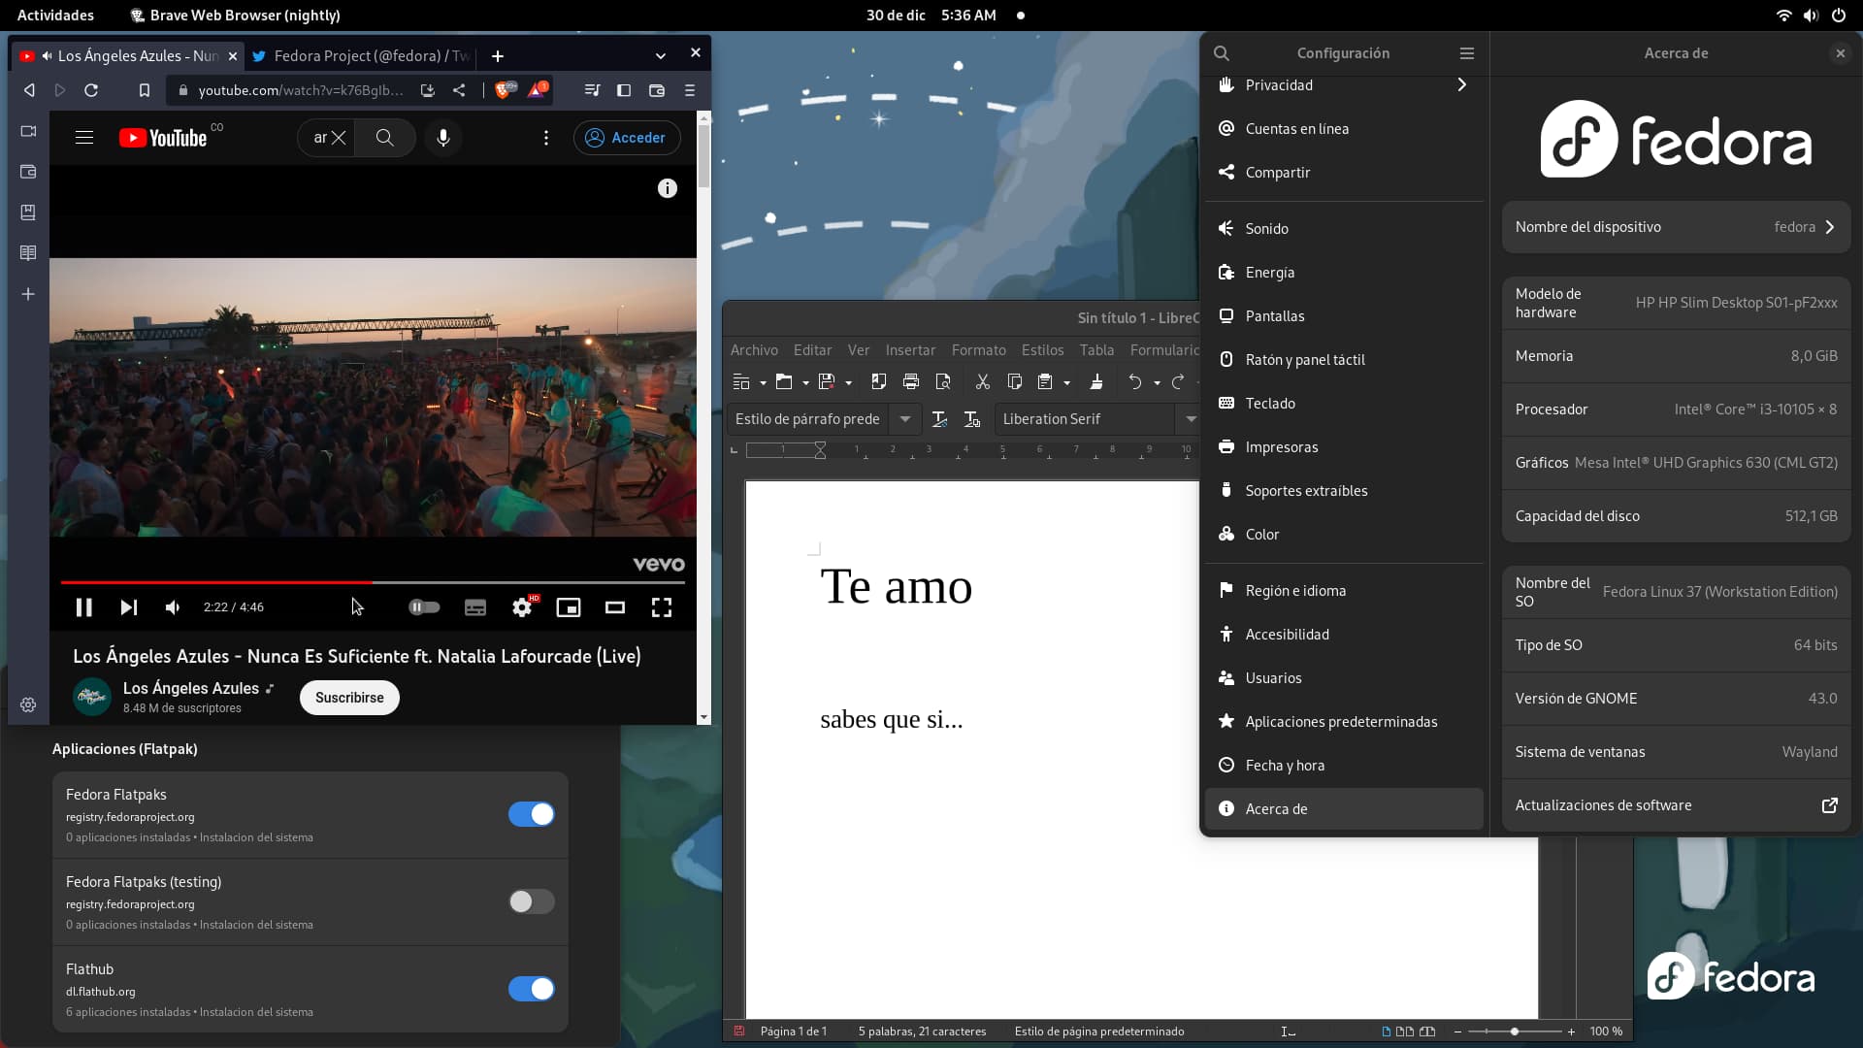Click the Suscribirse button
This screenshot has width=1863, height=1048.
[x=349, y=698]
